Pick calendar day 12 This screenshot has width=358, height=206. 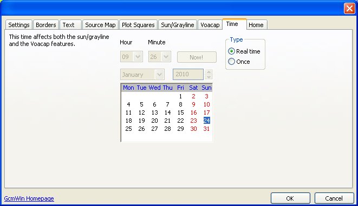pos(141,112)
